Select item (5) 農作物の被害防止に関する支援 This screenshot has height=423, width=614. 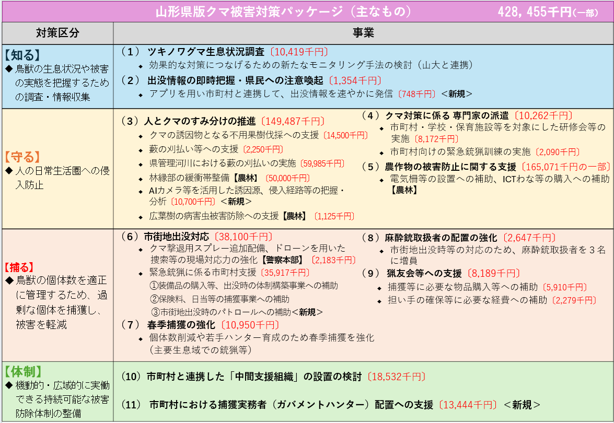pos(438,167)
